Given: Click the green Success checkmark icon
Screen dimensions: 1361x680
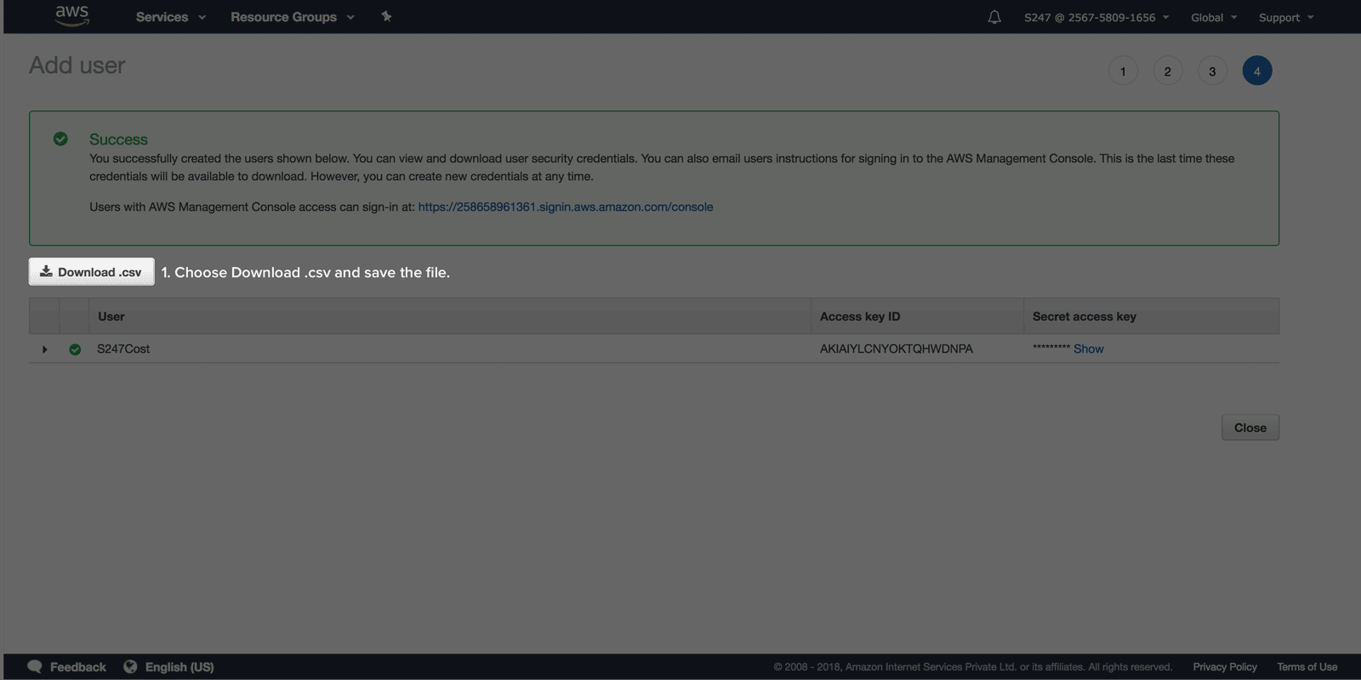Looking at the screenshot, I should pos(60,139).
